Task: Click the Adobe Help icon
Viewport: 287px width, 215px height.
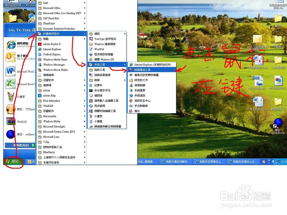Action: coord(40,96)
